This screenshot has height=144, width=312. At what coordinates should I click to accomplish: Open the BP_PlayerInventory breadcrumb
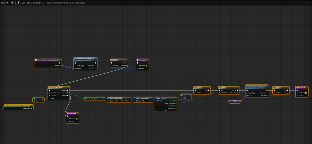(x=32, y=3)
